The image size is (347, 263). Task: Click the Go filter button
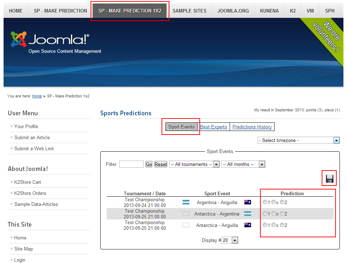point(149,164)
